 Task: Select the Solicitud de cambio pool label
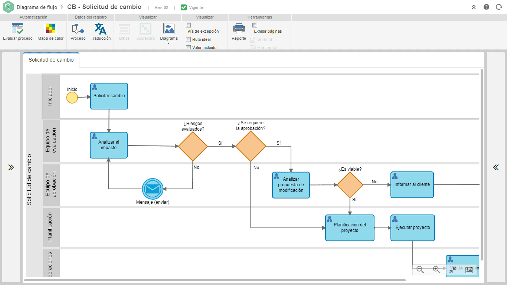point(29,180)
